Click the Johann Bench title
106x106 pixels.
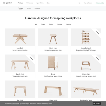[x=53, y=100]
